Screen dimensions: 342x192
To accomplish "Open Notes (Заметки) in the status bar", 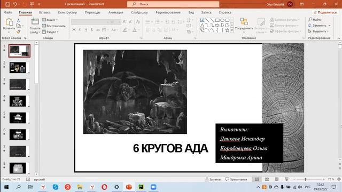I will 213,179.
